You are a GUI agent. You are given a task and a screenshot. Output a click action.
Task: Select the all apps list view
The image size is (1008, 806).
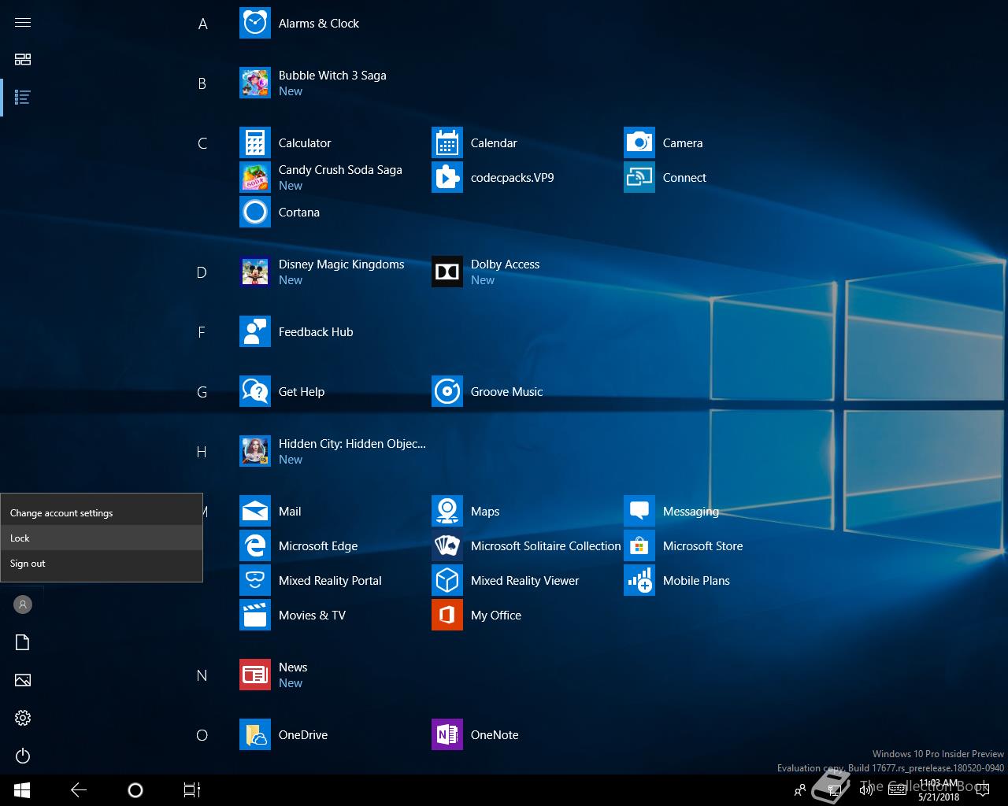(x=23, y=98)
